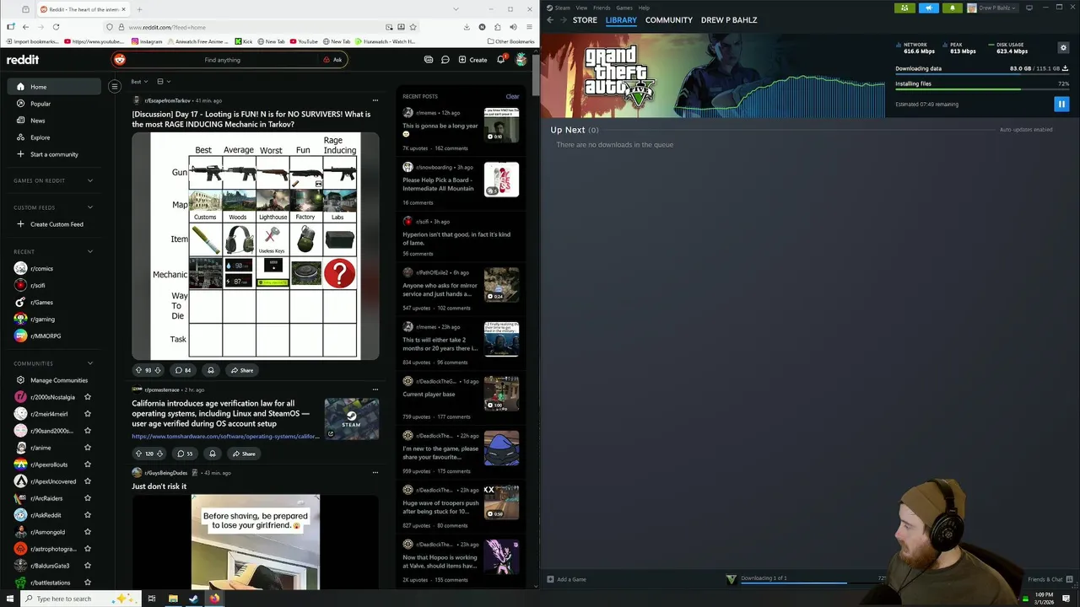
Task: Click the Reddit logo
Action: pyautogui.click(x=23, y=60)
